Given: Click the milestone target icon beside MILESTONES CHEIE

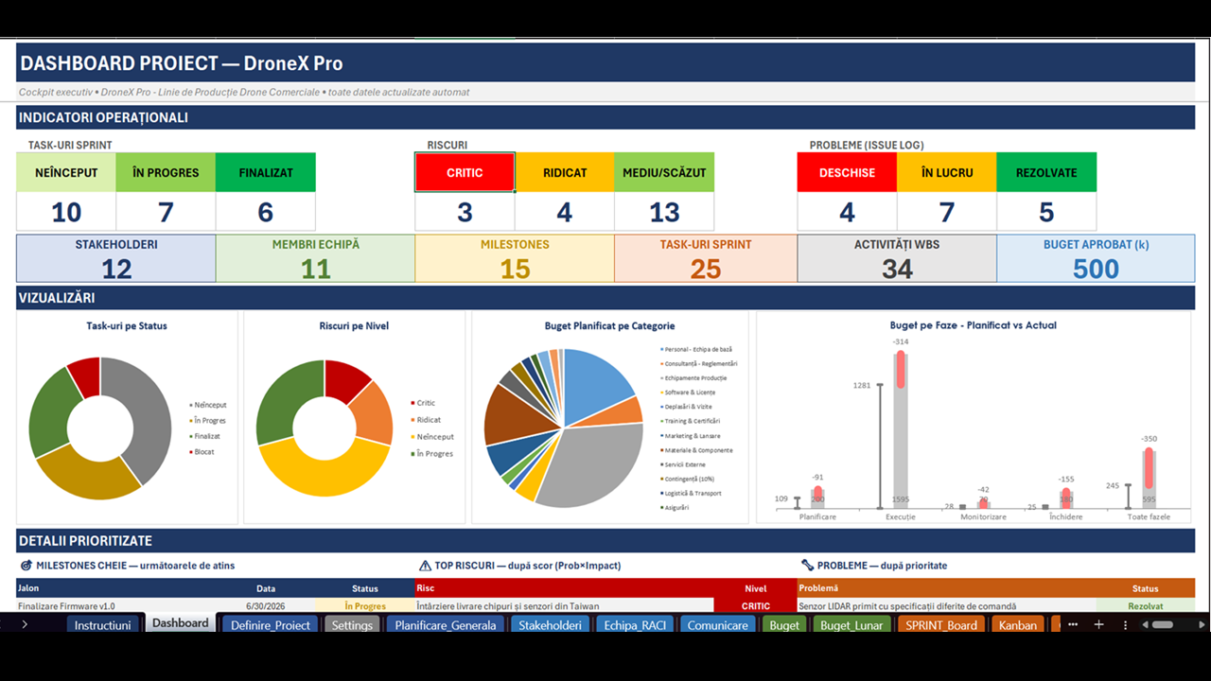Looking at the screenshot, I should pyautogui.click(x=26, y=566).
